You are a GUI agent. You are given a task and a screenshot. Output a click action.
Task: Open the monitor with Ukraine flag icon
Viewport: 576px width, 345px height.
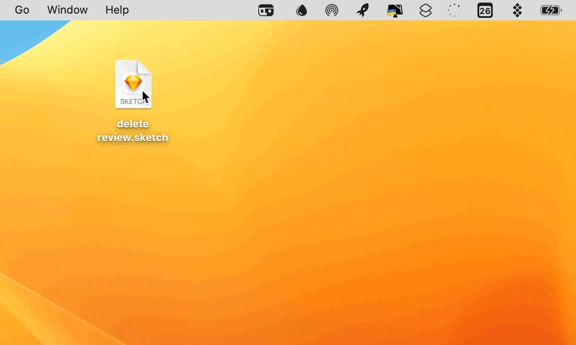pyautogui.click(x=395, y=11)
